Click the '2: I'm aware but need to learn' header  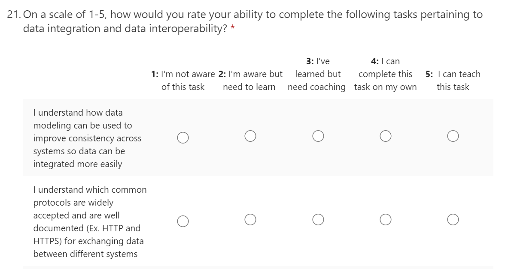point(250,81)
